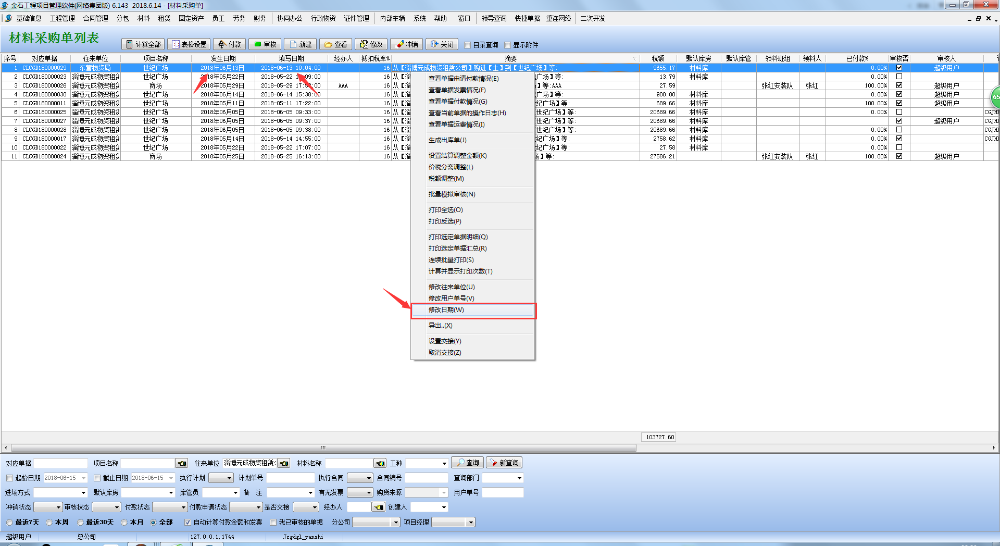The image size is (1000, 546).
Task: Run the 查询 search button
Action: [468, 463]
